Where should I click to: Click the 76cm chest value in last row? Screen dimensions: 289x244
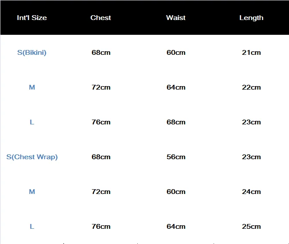[101, 227]
